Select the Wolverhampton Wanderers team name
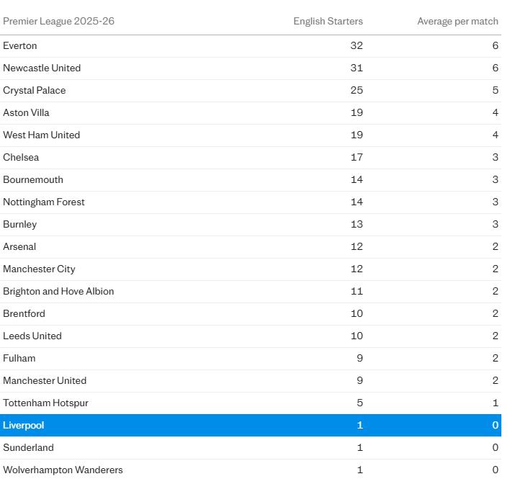This screenshot has height=484, width=510. pyautogui.click(x=63, y=470)
